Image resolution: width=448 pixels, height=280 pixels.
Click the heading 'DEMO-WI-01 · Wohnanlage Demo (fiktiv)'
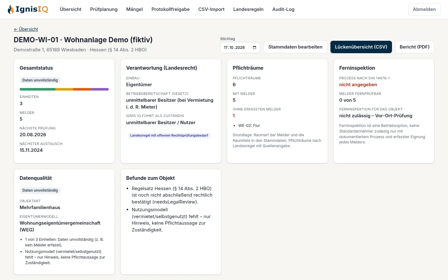pos(83,40)
